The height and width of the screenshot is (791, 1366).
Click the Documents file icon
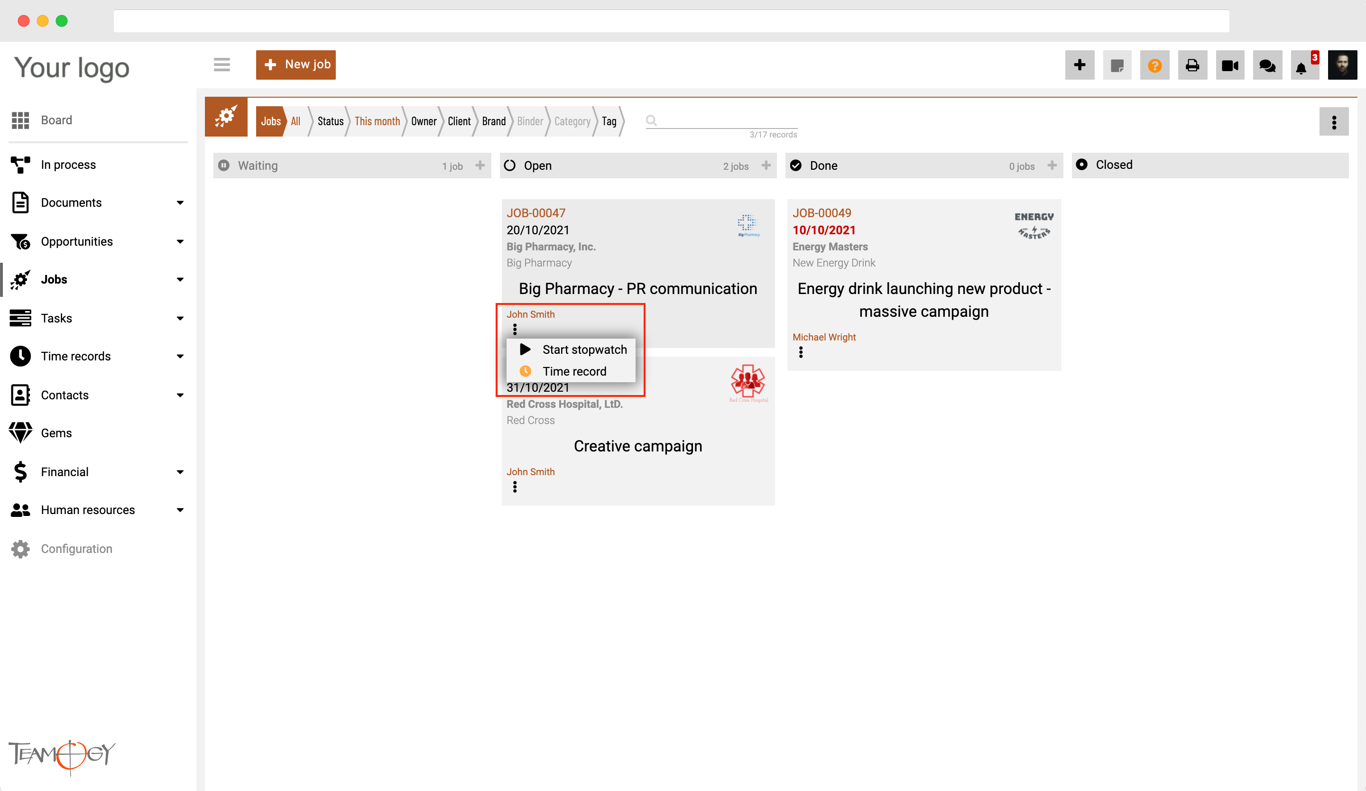pyautogui.click(x=20, y=202)
